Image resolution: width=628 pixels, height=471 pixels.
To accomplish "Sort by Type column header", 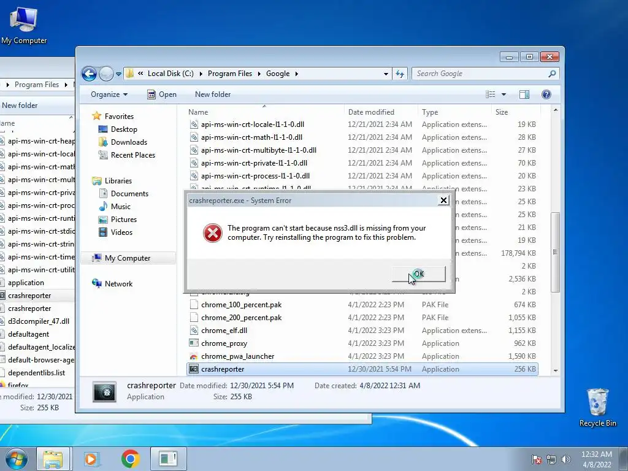I will pos(430,112).
